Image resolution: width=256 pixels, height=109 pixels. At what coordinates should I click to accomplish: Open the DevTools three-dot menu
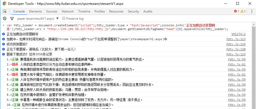pos(252,11)
